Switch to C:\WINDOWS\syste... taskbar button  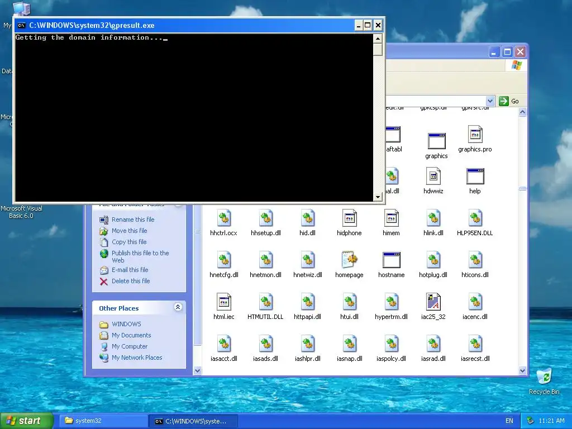click(x=193, y=421)
